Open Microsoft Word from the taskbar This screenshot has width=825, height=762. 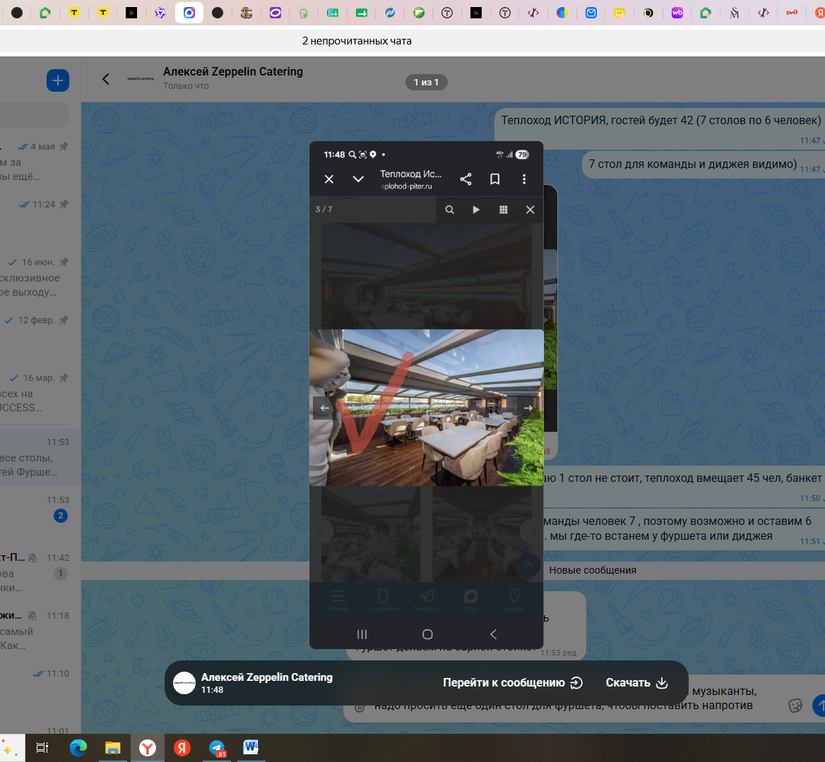[x=251, y=747]
